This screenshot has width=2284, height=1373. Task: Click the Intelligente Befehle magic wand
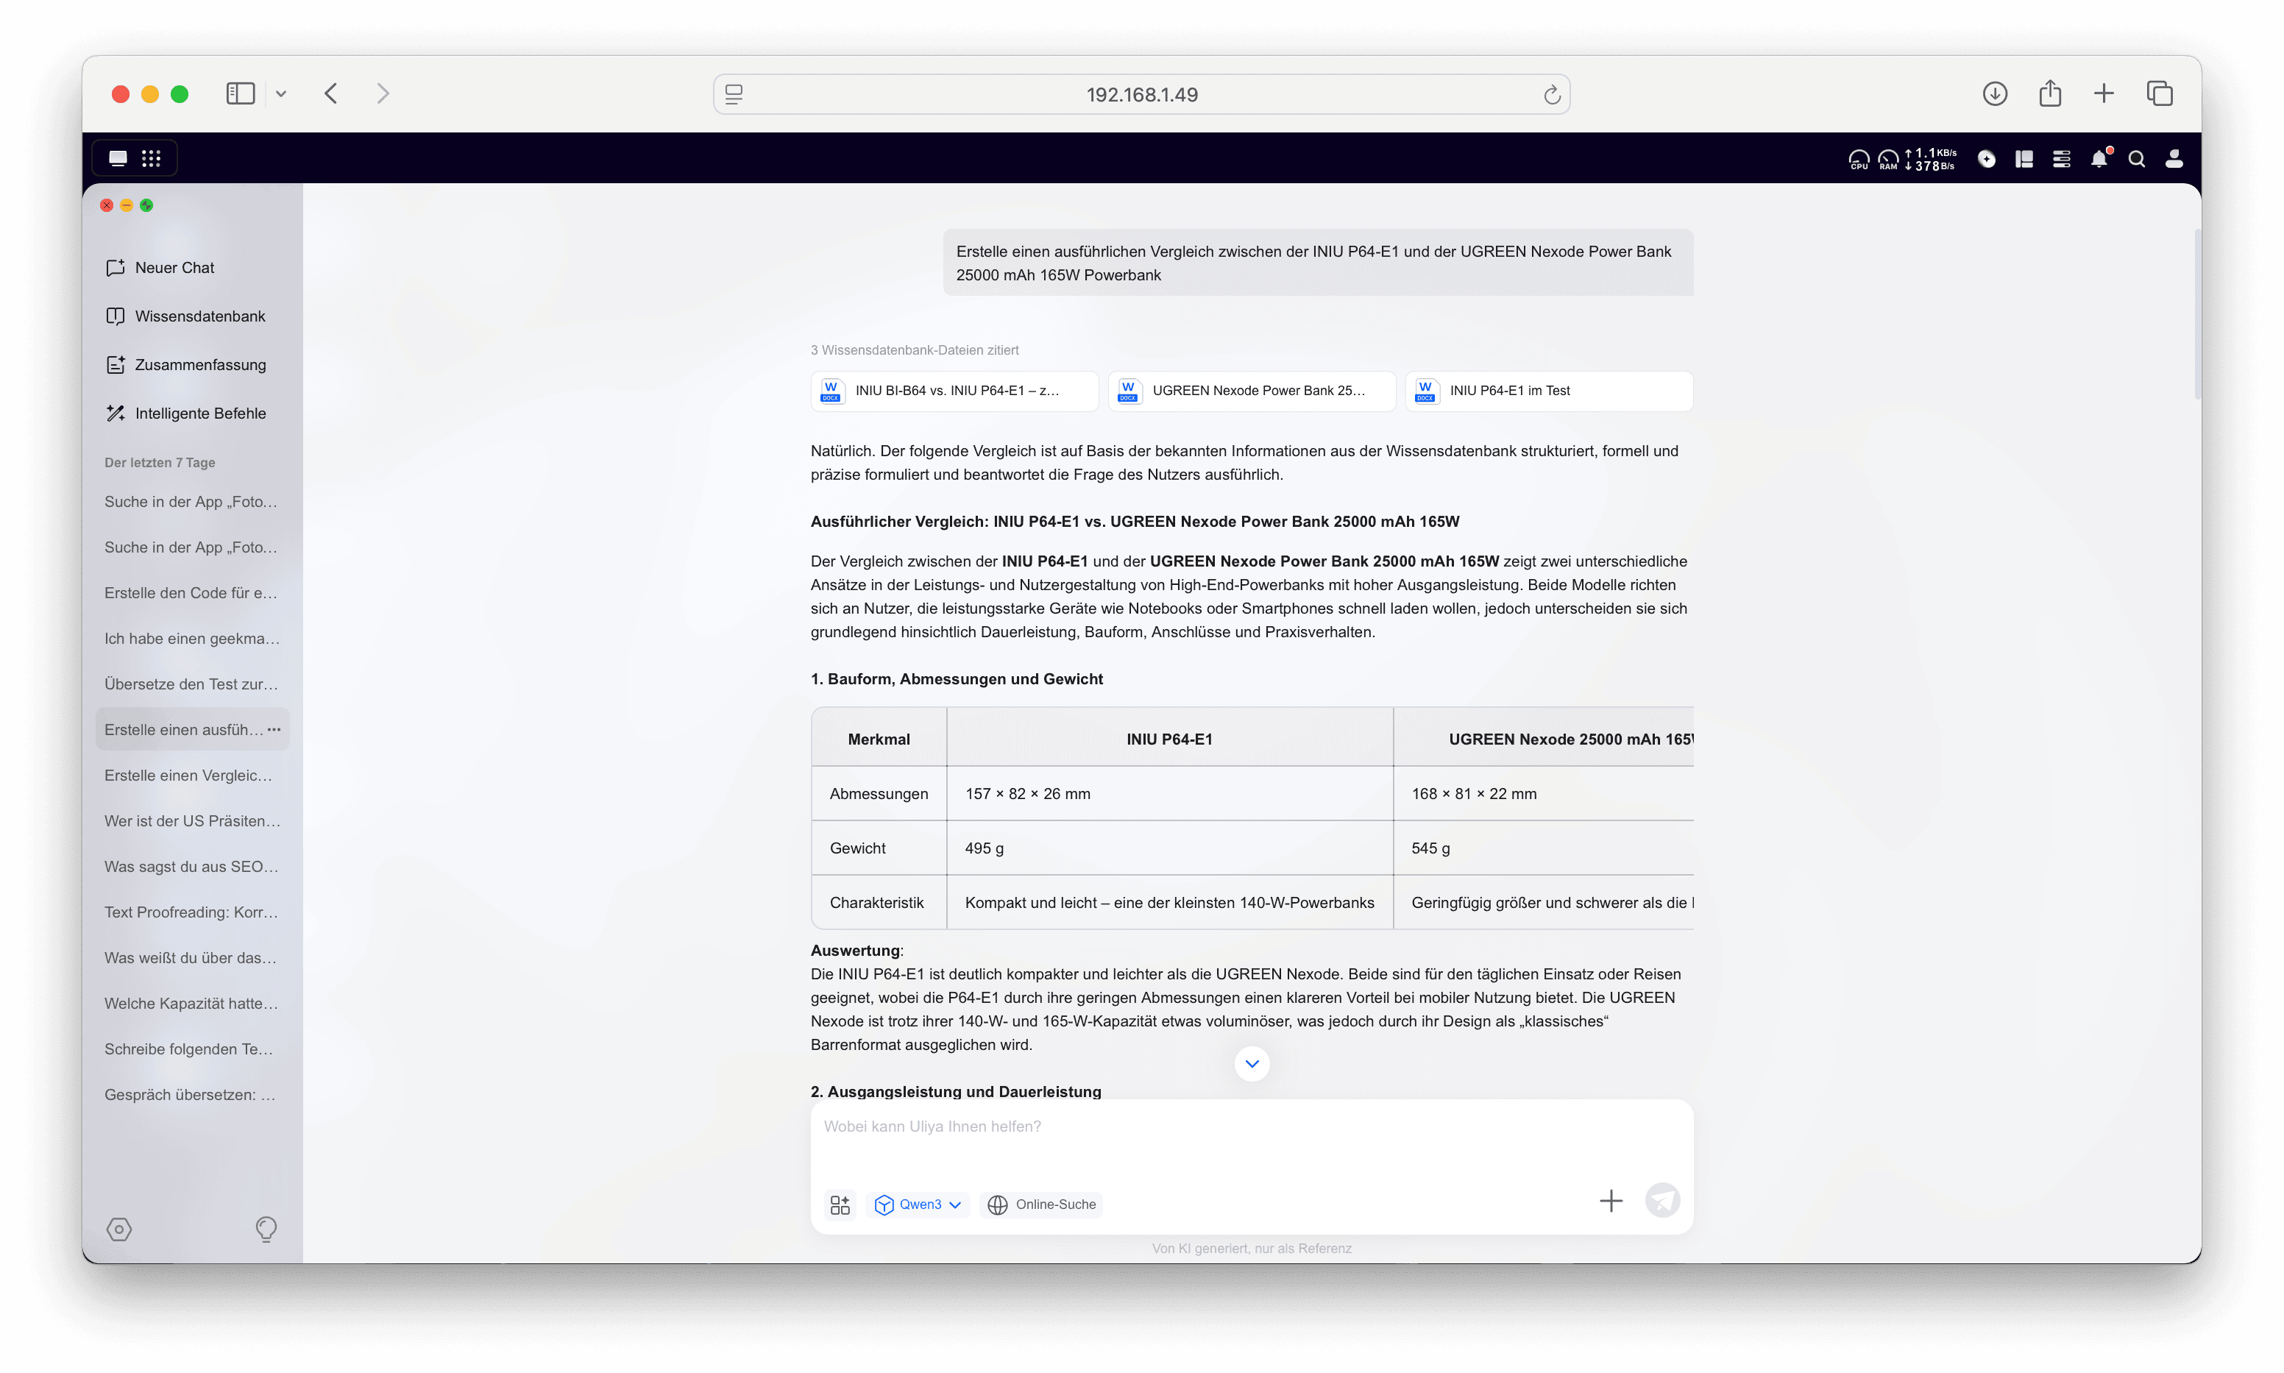(116, 414)
